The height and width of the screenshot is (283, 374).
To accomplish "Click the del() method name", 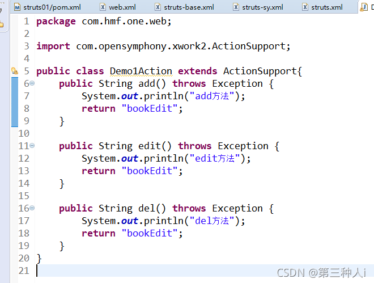I will pyautogui.click(x=147, y=208).
